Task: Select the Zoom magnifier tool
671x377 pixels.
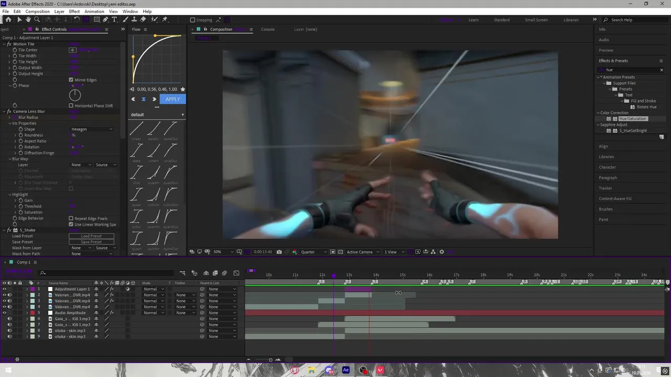Action: 37,19
